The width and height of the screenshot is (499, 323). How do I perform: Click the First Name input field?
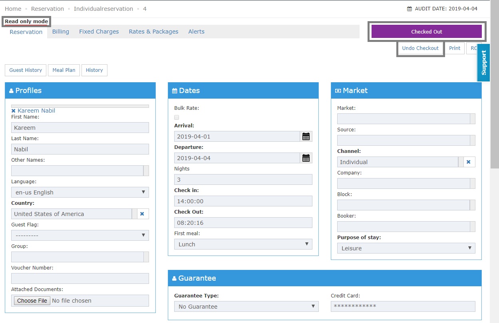click(80, 128)
